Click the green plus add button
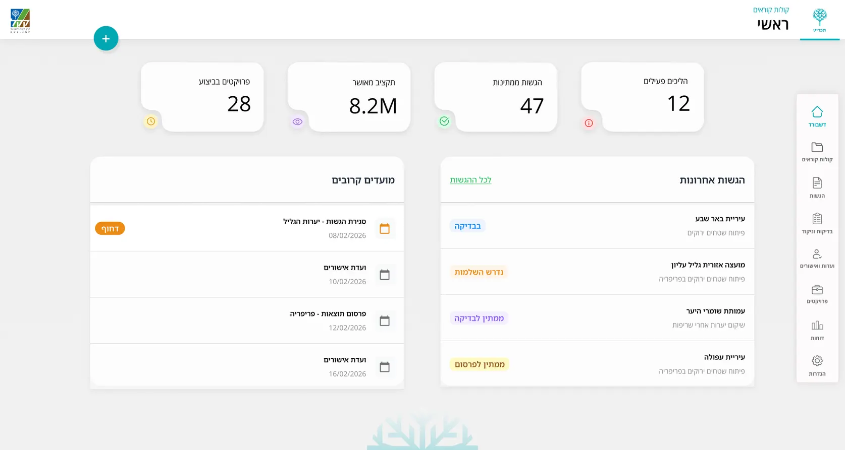845x450 pixels. click(106, 38)
